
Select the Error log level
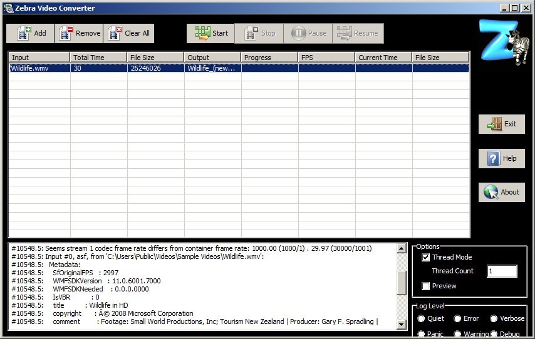457,318
